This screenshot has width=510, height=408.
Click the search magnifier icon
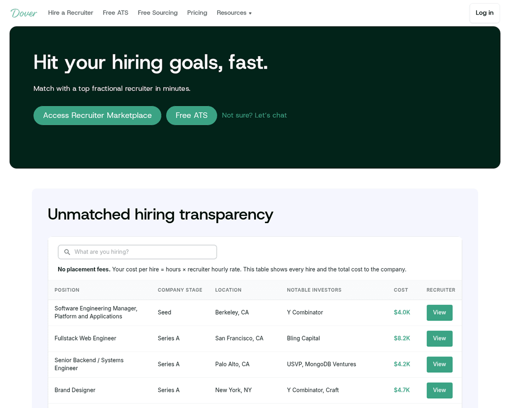pyautogui.click(x=67, y=252)
